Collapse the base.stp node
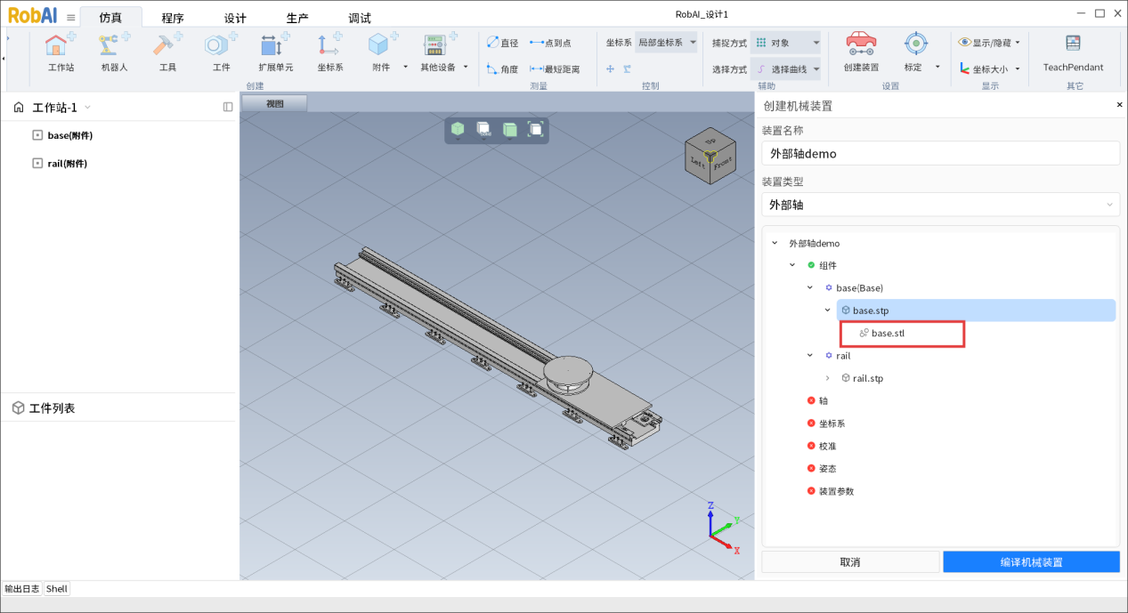The image size is (1128, 613). pyautogui.click(x=827, y=311)
